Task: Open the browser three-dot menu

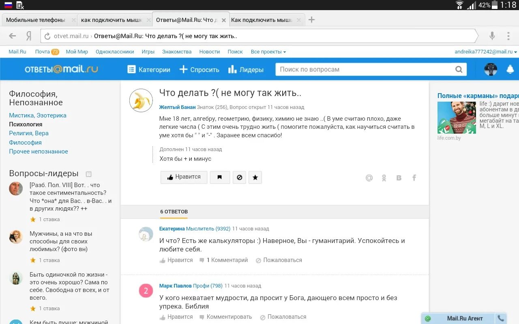Action: point(508,36)
